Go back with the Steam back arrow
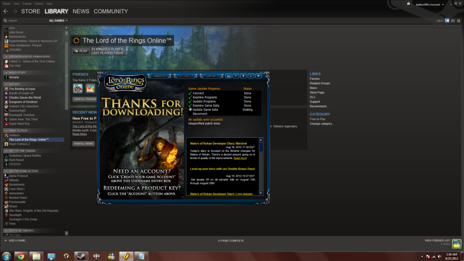This screenshot has height=261, width=464. (5, 11)
